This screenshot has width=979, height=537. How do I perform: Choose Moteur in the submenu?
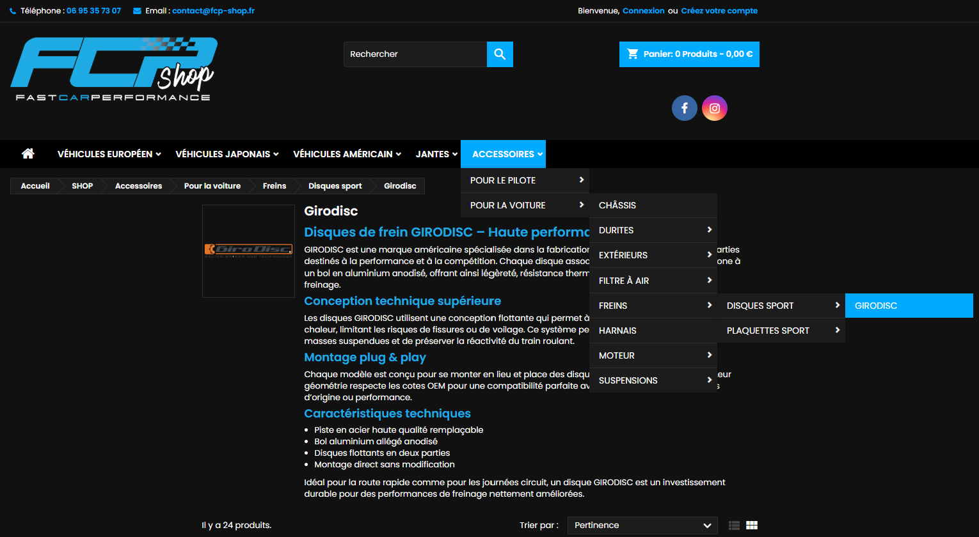coord(653,355)
